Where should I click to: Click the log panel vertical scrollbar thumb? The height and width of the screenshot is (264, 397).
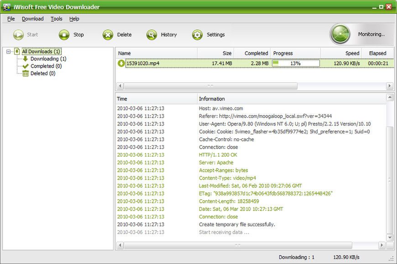(390, 180)
